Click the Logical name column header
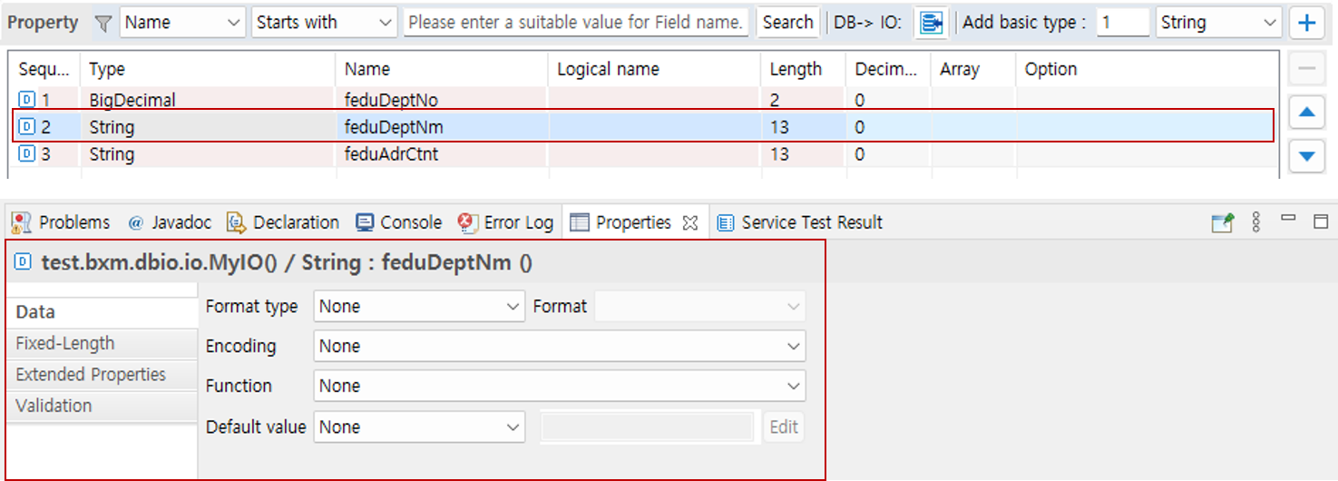The width and height of the screenshot is (1338, 481). point(654,69)
